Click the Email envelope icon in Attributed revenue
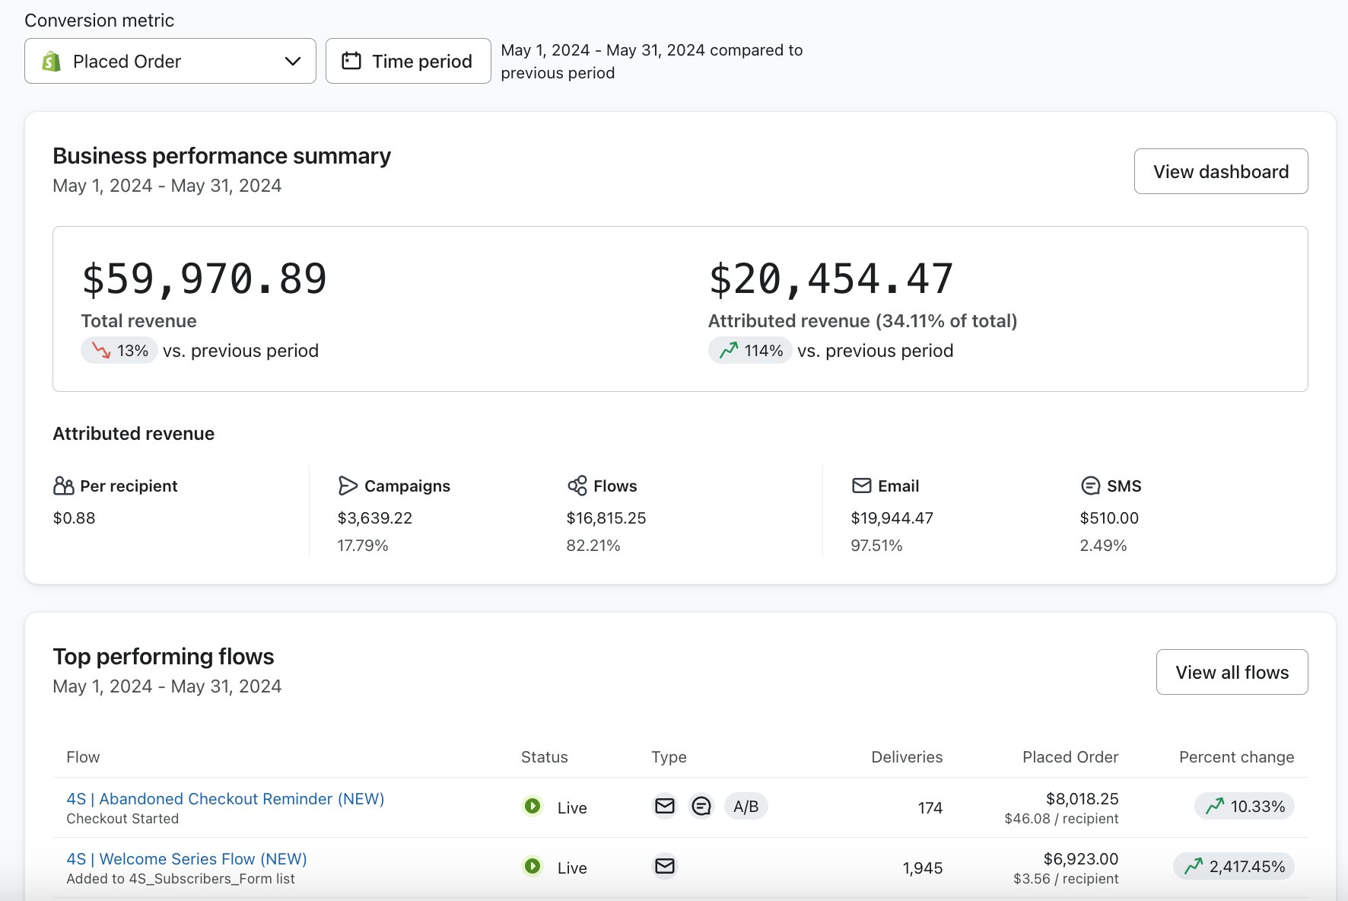This screenshot has height=901, width=1348. click(x=861, y=486)
